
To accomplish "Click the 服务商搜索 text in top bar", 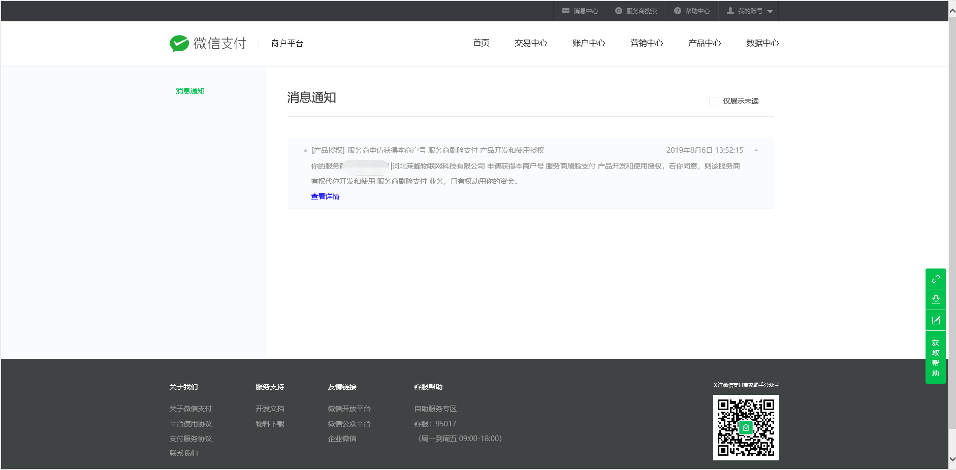I will pyautogui.click(x=641, y=11).
